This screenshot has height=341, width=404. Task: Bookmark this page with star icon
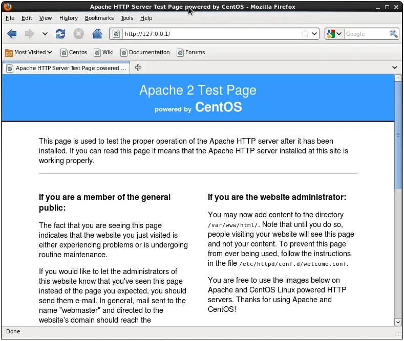click(x=305, y=34)
